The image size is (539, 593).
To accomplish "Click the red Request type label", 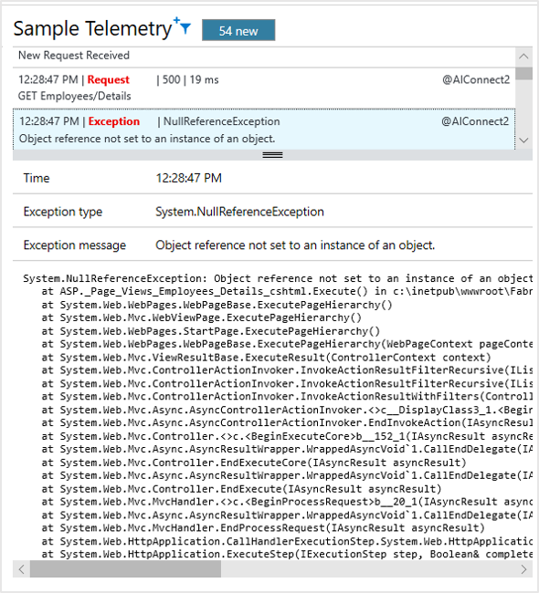I will [x=109, y=79].
